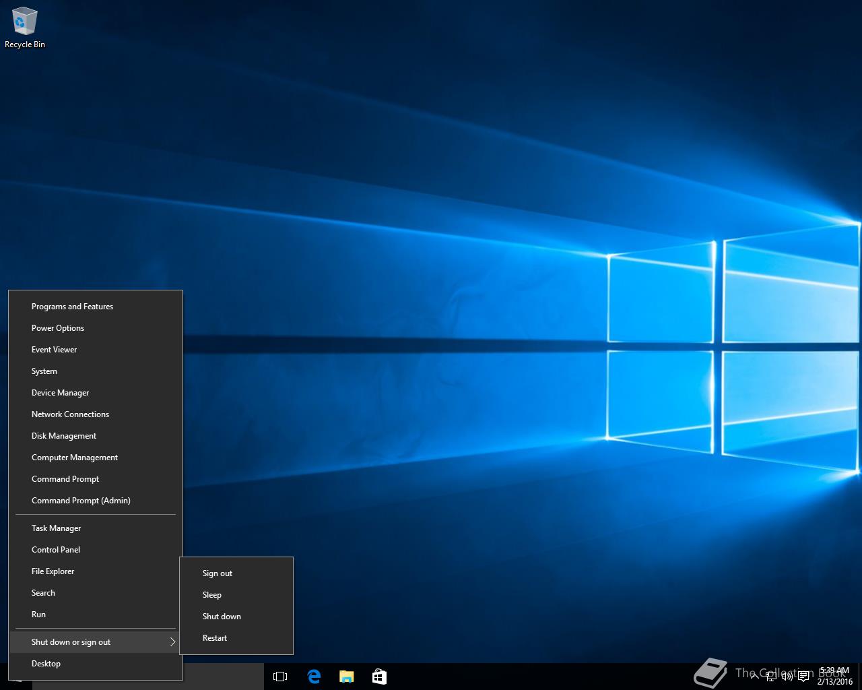Screen dimensions: 862x690
Task: Click the taskbar search box
Action: [x=148, y=677]
